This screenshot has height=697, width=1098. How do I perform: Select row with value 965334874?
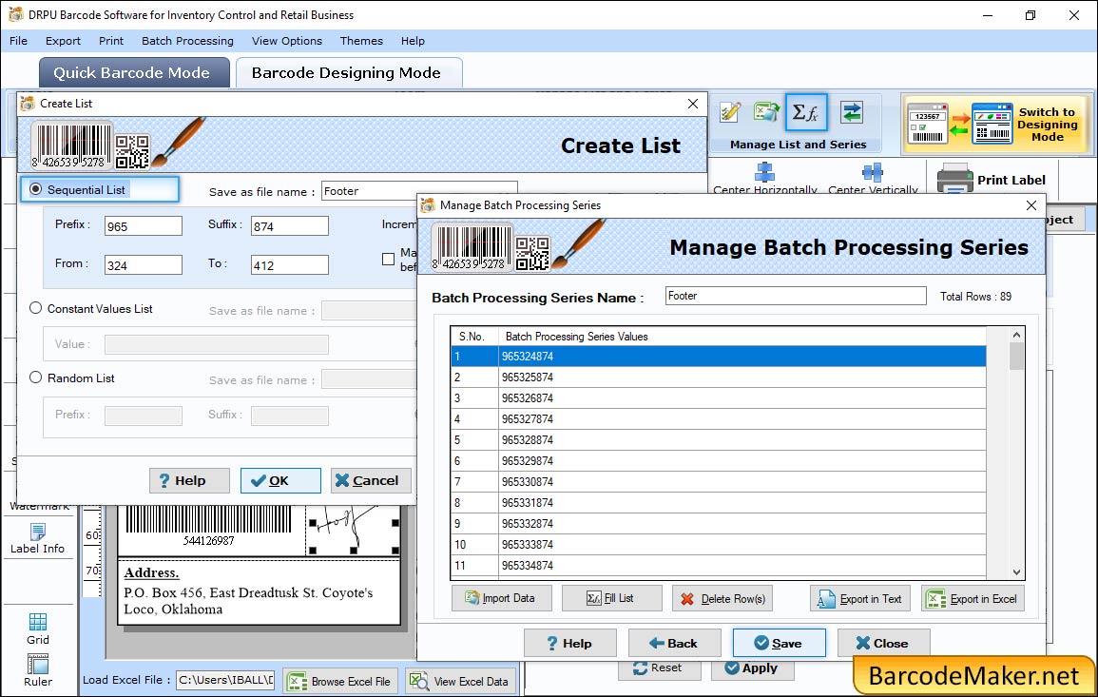click(719, 566)
